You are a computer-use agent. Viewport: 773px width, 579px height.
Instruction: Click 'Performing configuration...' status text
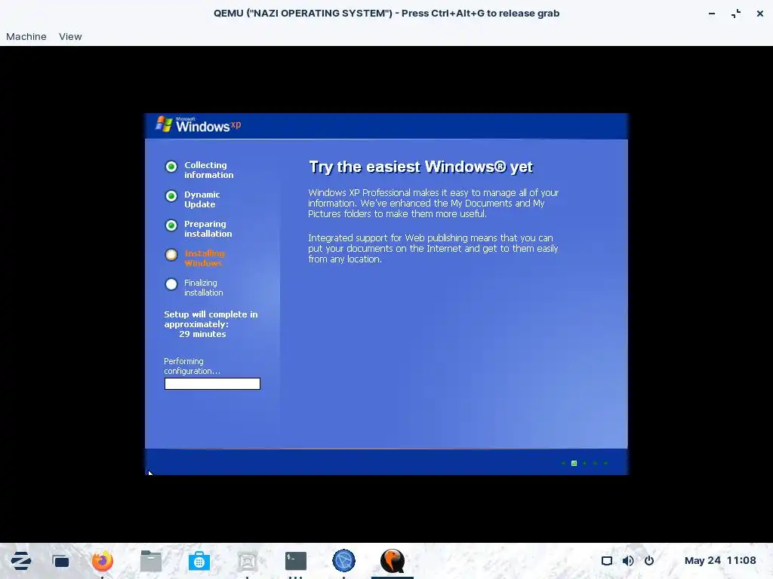[x=192, y=366]
